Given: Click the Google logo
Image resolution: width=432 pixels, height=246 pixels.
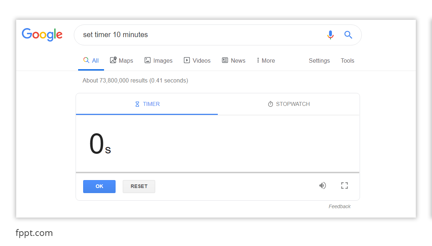Looking at the screenshot, I should 42,35.
